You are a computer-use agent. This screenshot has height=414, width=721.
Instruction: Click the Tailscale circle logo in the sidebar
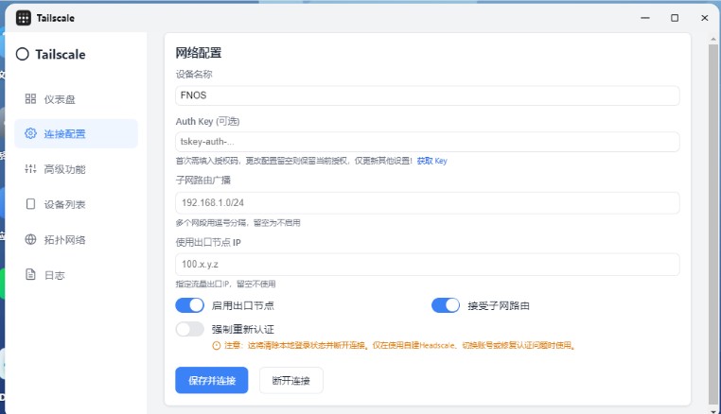22,54
